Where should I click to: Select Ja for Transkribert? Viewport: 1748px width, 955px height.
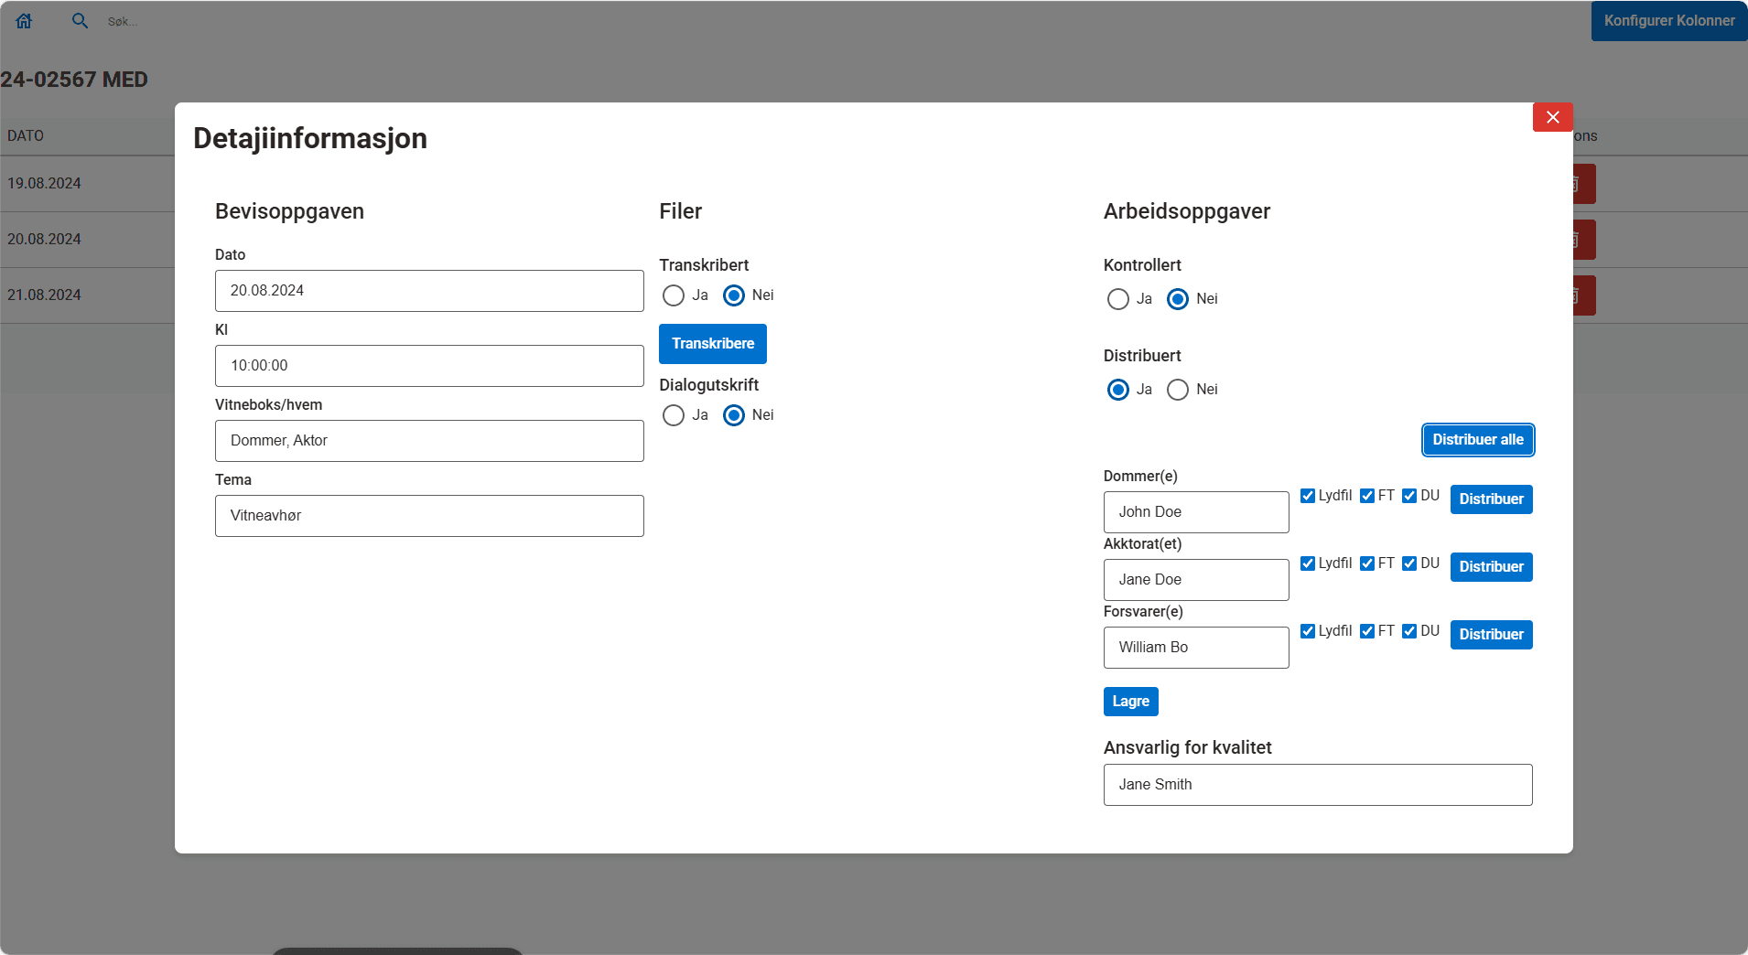click(x=674, y=295)
